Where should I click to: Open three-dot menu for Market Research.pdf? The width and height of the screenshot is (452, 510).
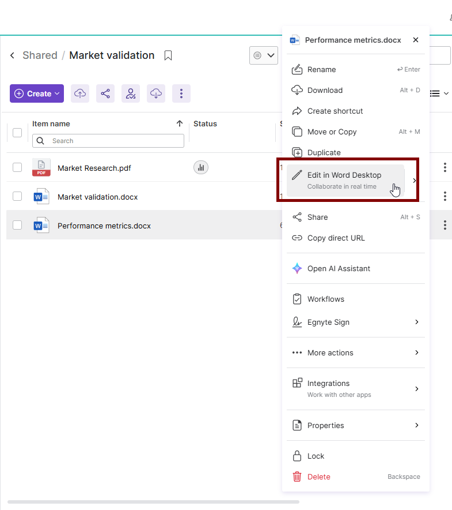pyautogui.click(x=445, y=167)
